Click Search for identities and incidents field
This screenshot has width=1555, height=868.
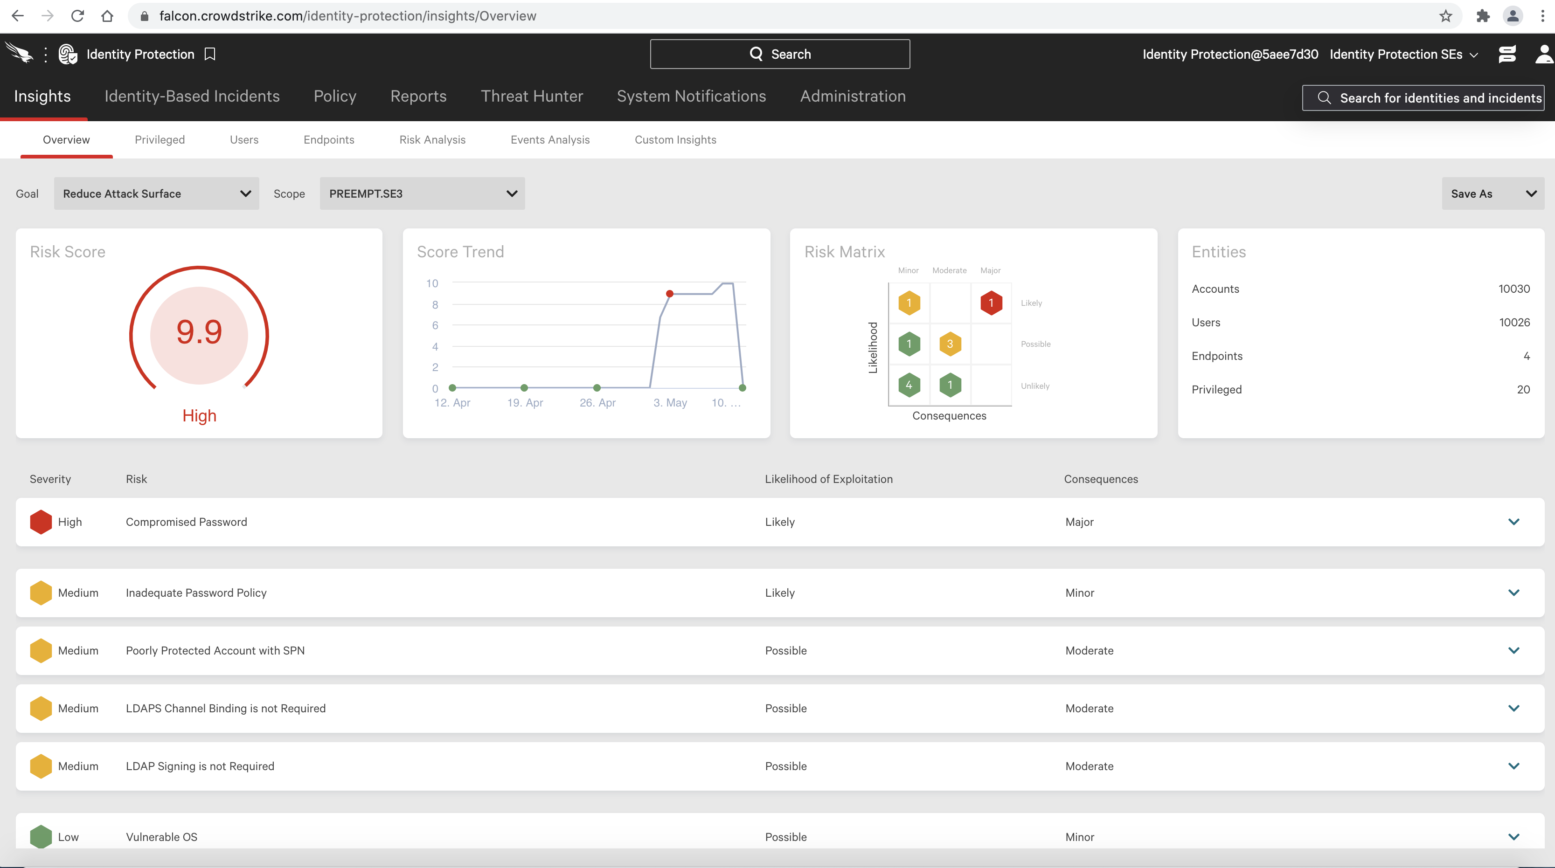(x=1423, y=98)
